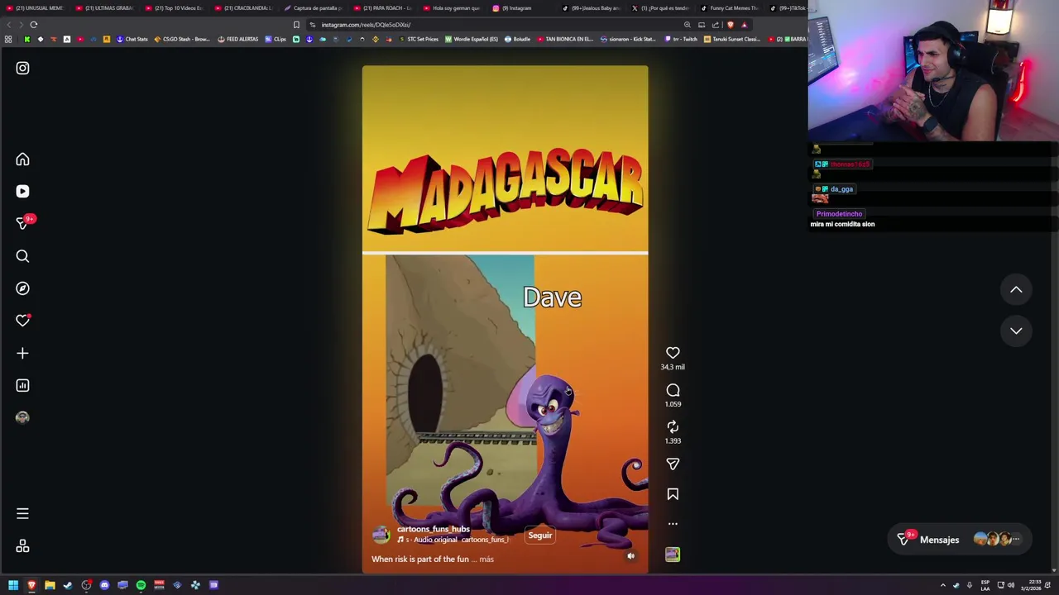Open Brave Shields lion icon
Image resolution: width=1059 pixels, height=595 pixels.
730,25
